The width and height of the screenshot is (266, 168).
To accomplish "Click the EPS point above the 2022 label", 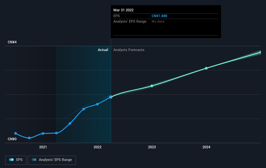I will tap(97, 104).
